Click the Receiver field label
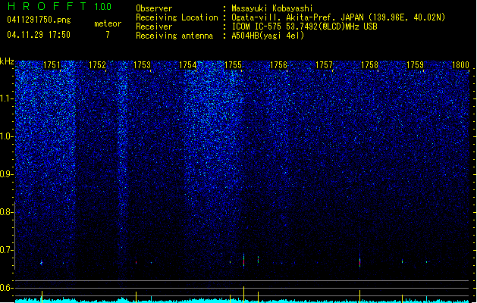Image resolution: width=477 pixels, height=303 pixels. click(x=154, y=27)
